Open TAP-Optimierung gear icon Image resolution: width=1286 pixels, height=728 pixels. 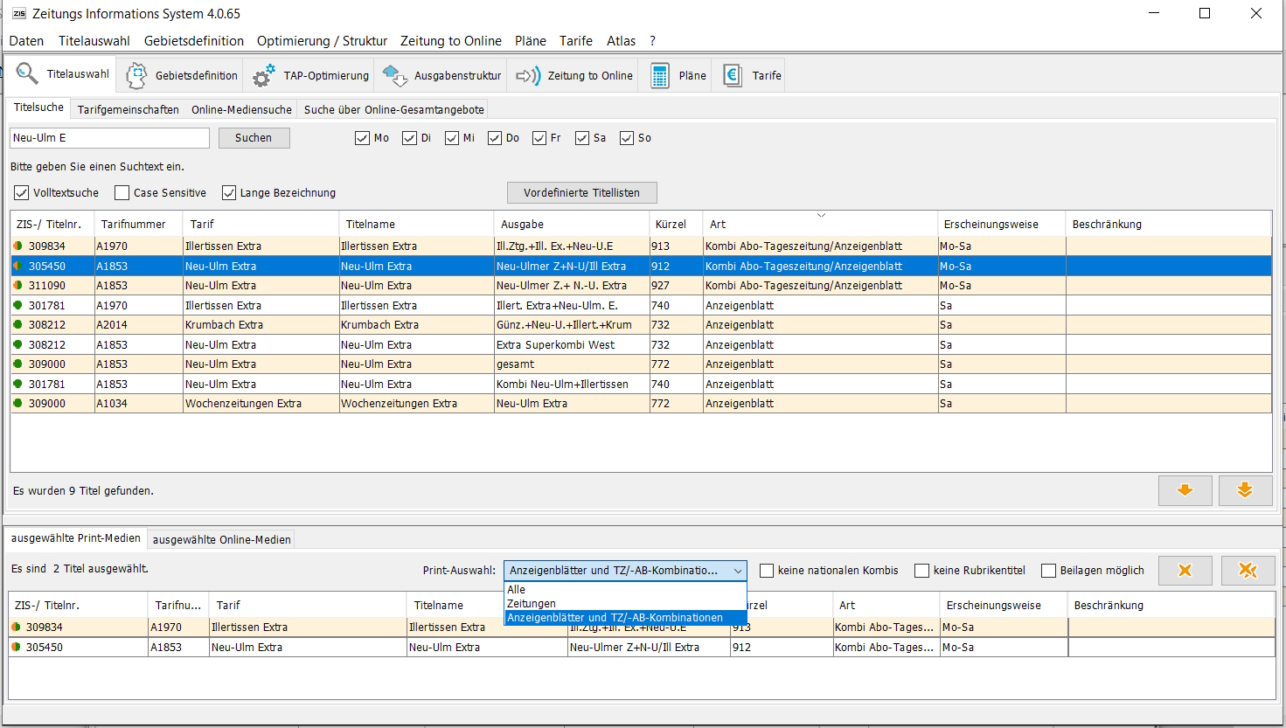263,76
